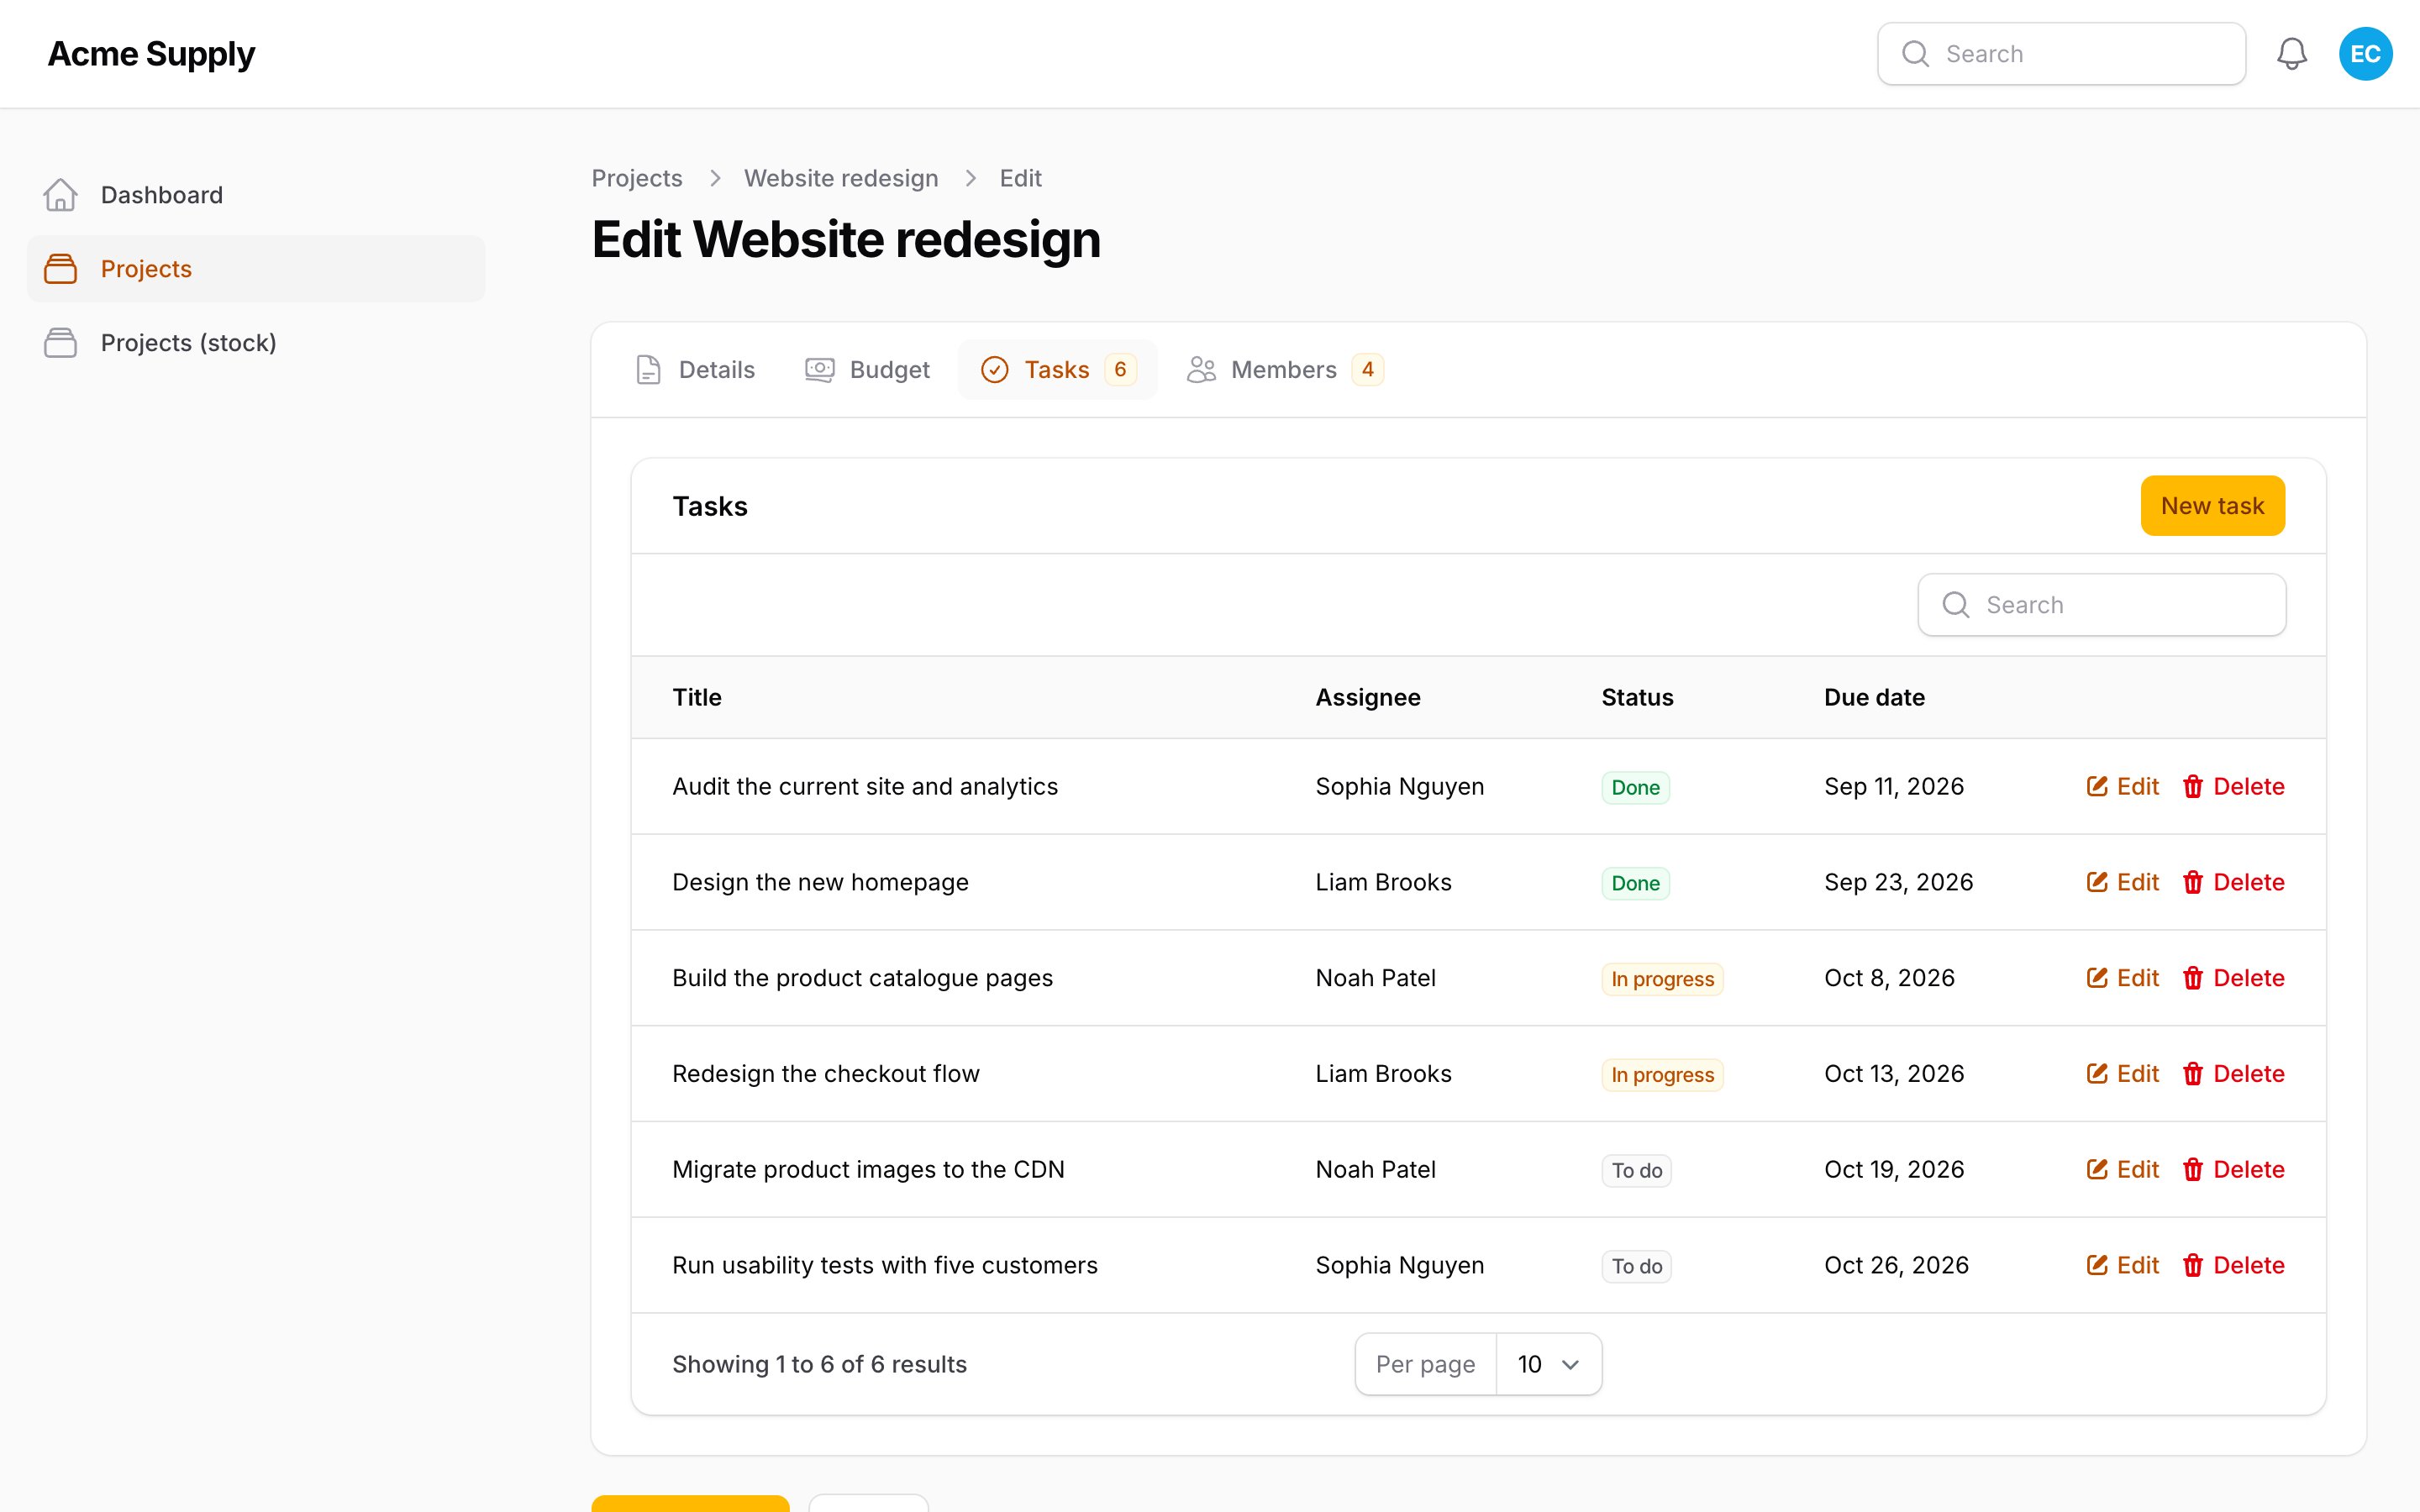Click the Tasks tab check-circle icon
Viewport: 2420px width, 1512px height.
point(995,370)
